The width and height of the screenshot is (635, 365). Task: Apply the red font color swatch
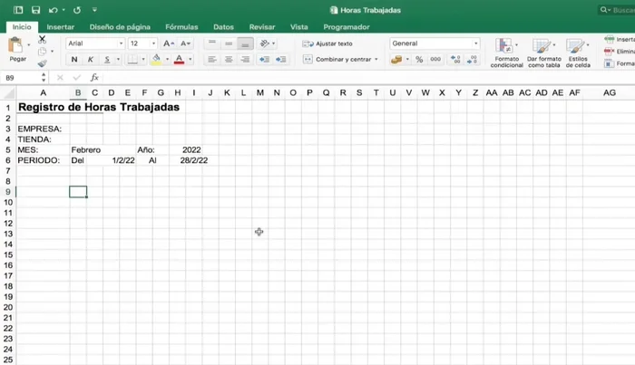pyautogui.click(x=179, y=60)
